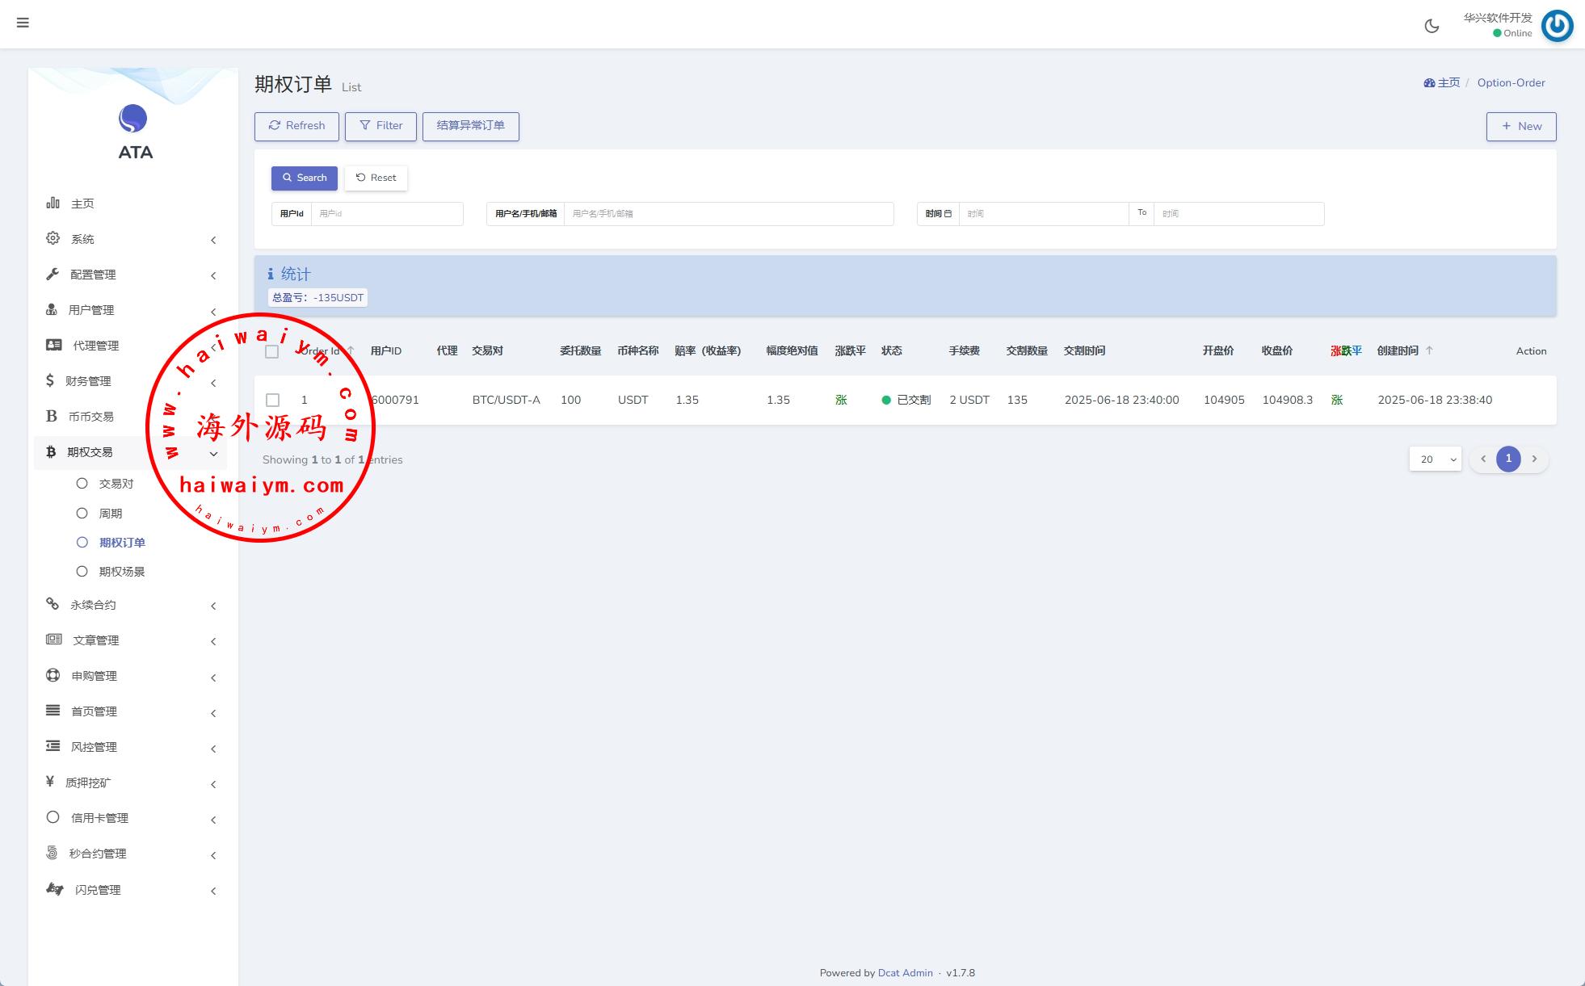Sort by 创建时间 column arrow
This screenshot has height=986, width=1585.
coord(1429,350)
